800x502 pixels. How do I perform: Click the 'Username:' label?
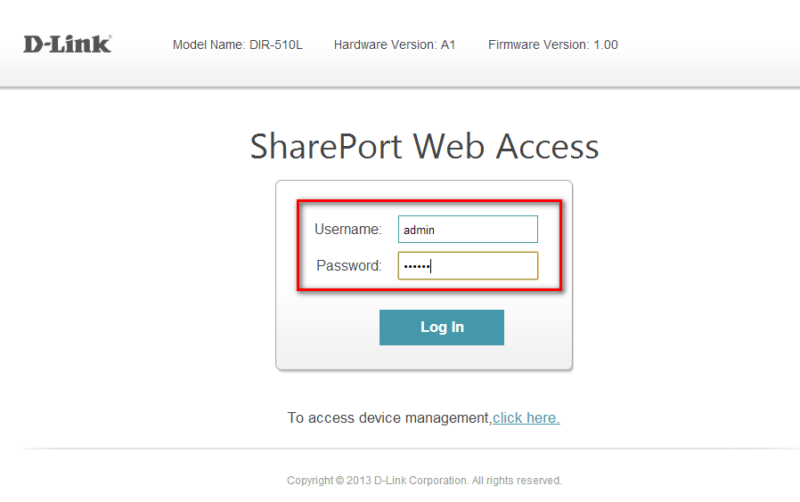coord(347,230)
